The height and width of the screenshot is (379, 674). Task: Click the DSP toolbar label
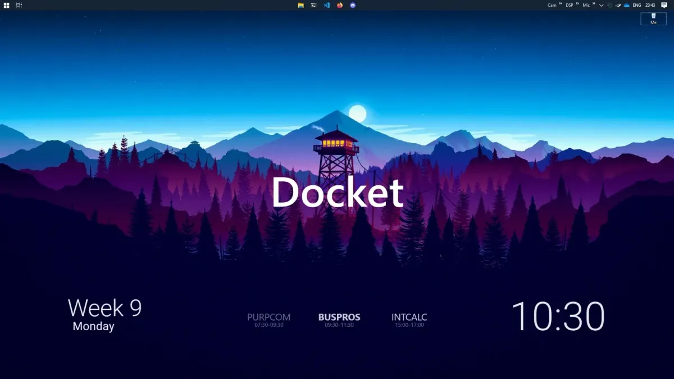(x=570, y=5)
